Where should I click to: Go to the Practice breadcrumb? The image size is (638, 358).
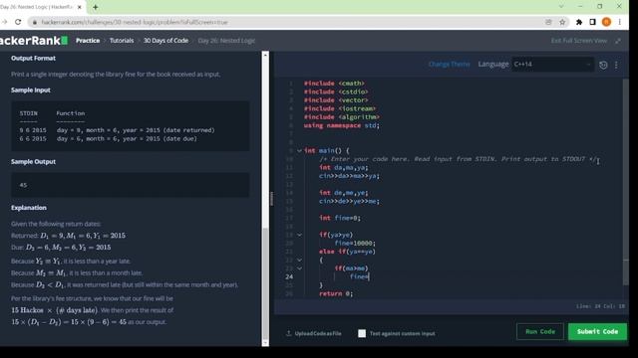click(88, 41)
